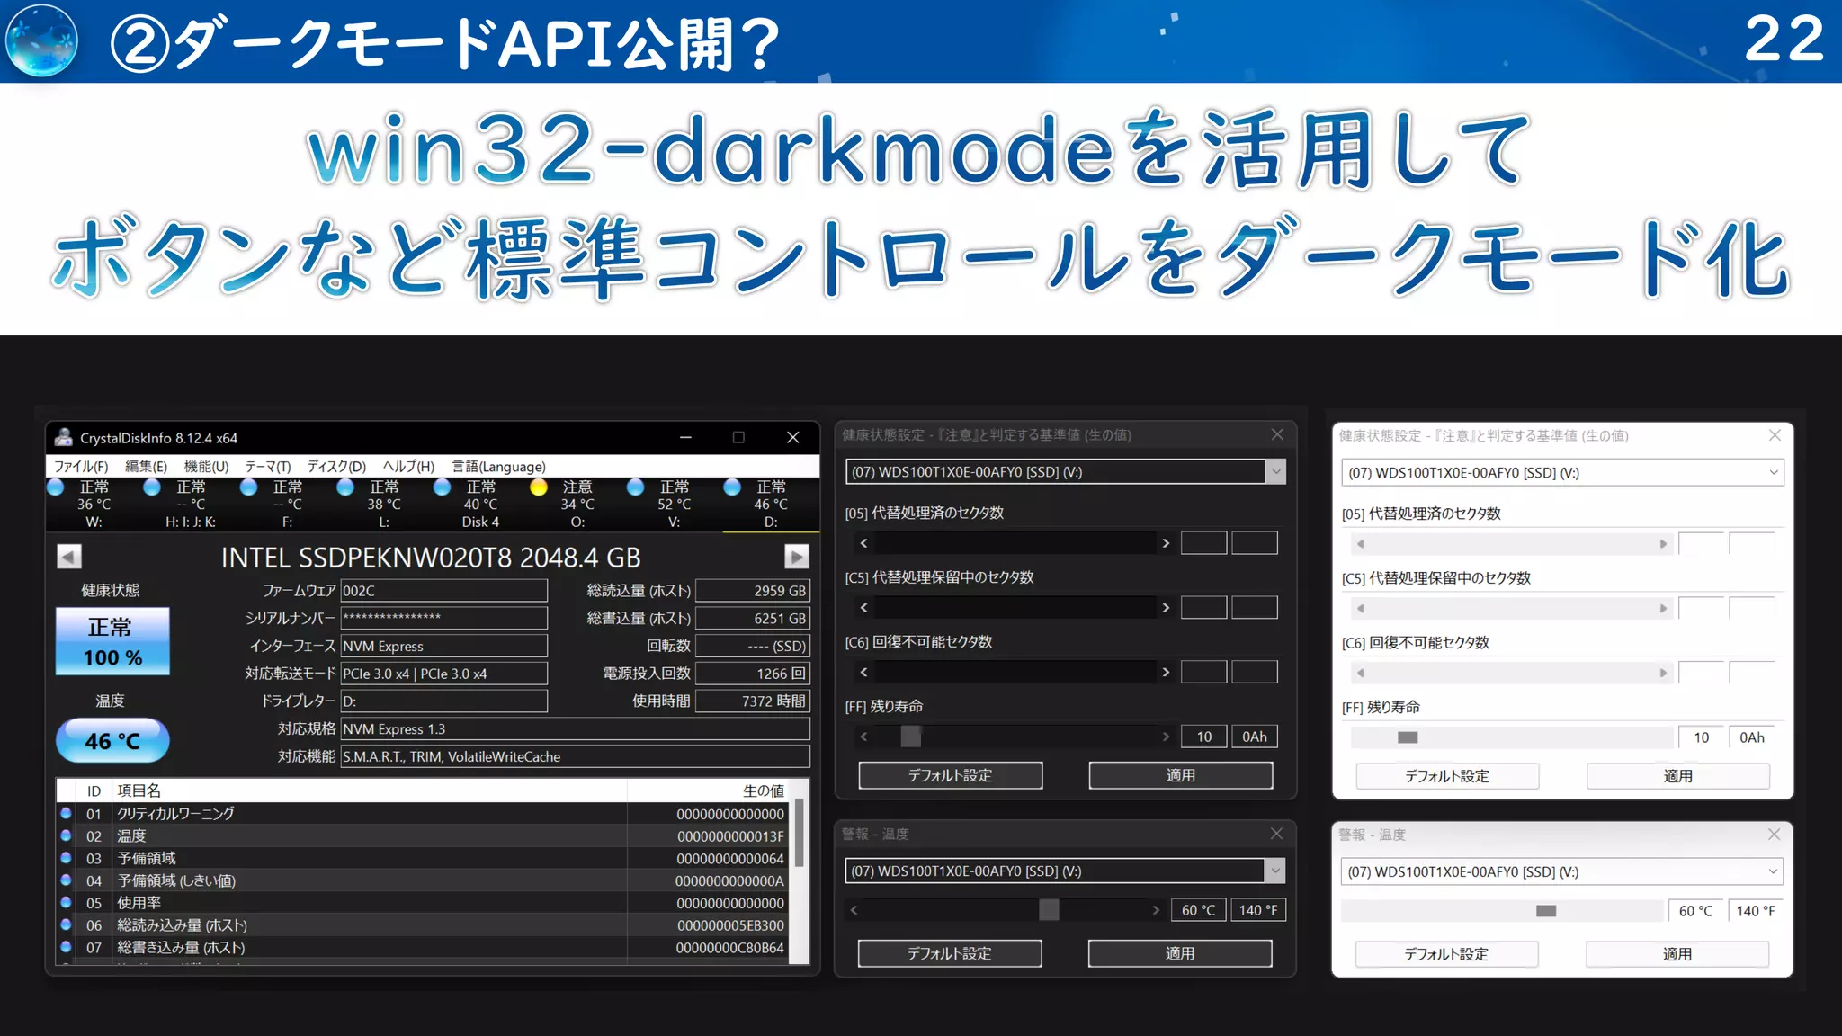Click 適用 in dark 警報 - 温度 dialog

[x=1180, y=953]
